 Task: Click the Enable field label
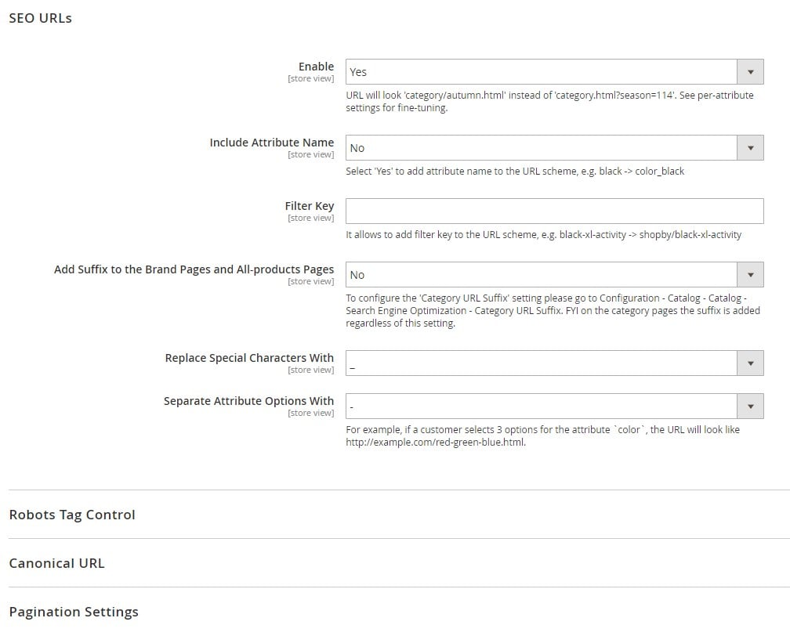[x=316, y=67]
